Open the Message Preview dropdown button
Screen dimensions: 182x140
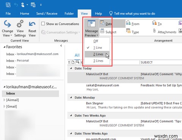(91, 28)
